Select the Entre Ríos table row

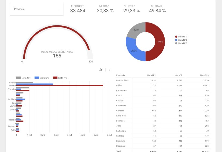tap(163, 116)
